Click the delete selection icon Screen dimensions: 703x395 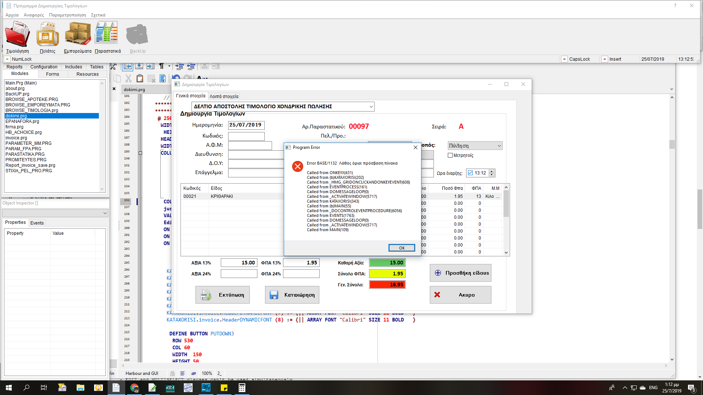tap(151, 78)
